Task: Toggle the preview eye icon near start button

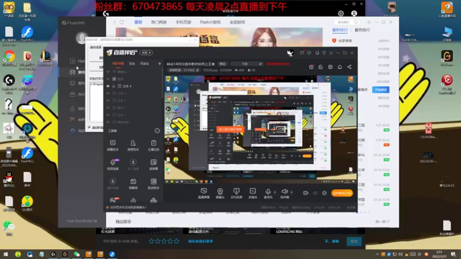Action: (x=315, y=193)
